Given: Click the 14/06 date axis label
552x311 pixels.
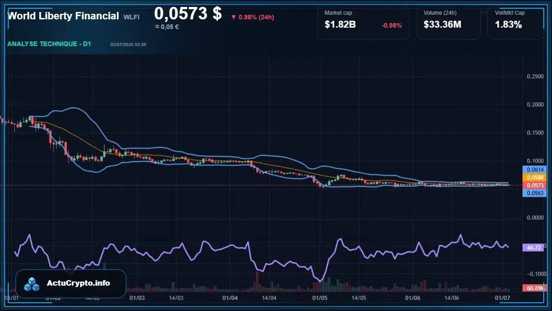Looking at the screenshot, I should pyautogui.click(x=452, y=298).
